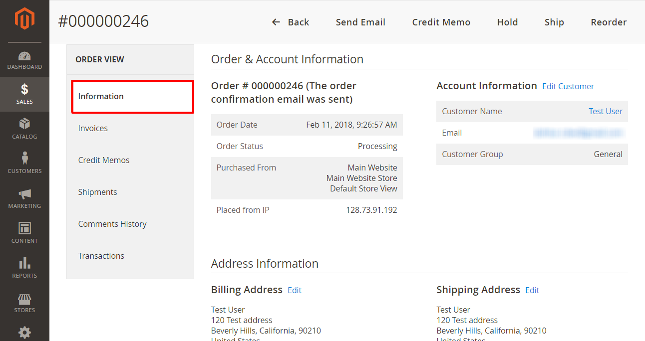
Task: Click the Ship button
Action: click(x=554, y=22)
